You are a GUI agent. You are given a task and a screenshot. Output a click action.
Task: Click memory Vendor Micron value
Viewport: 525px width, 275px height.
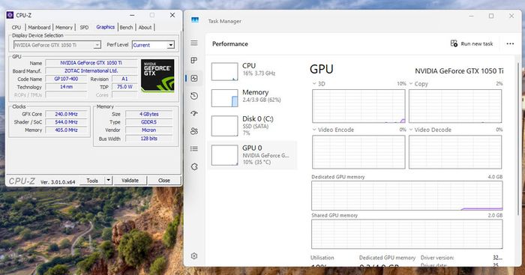[149, 130]
